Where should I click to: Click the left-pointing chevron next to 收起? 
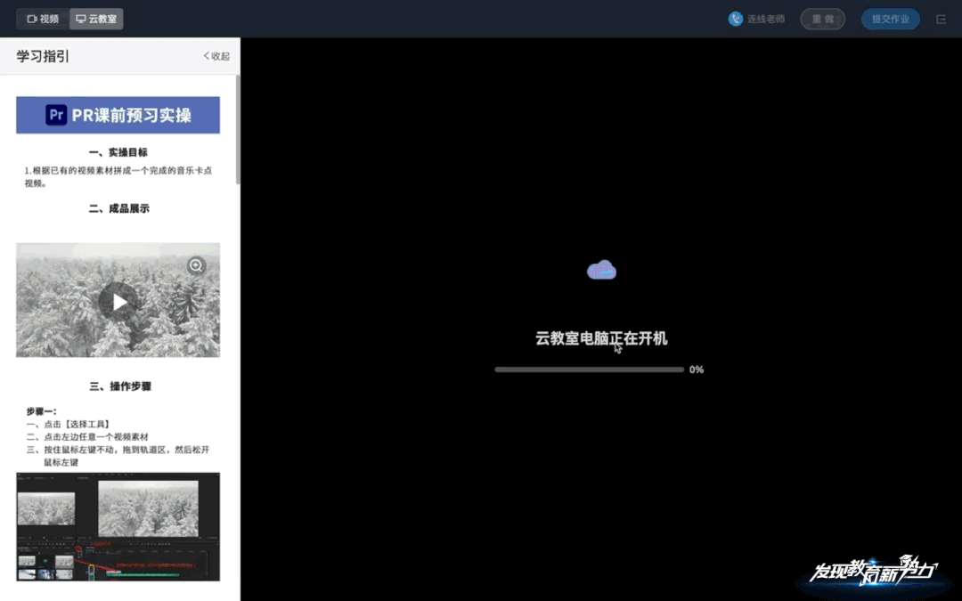[x=206, y=55]
